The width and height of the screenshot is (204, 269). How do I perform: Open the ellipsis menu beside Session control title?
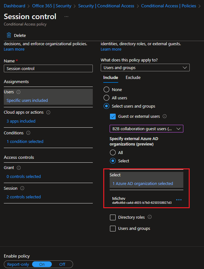(x=66, y=17)
